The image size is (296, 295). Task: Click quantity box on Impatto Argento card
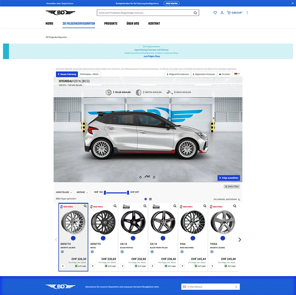62,266
